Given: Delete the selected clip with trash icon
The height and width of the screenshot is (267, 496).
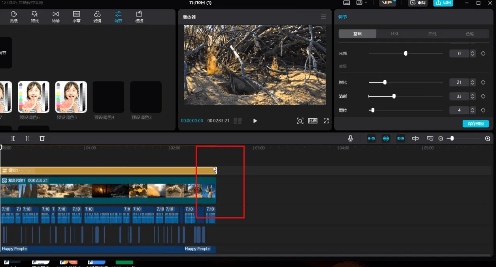Looking at the screenshot, I should pos(42,138).
